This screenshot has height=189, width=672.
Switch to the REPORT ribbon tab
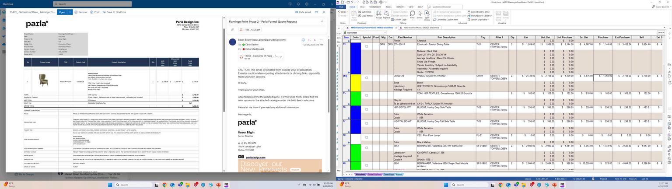[400, 7]
